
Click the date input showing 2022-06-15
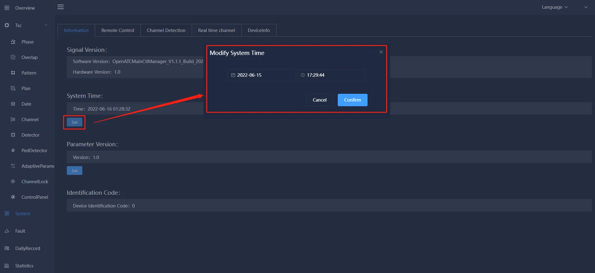pos(262,75)
